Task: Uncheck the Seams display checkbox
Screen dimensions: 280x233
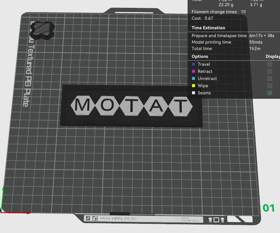Action: 270,93
